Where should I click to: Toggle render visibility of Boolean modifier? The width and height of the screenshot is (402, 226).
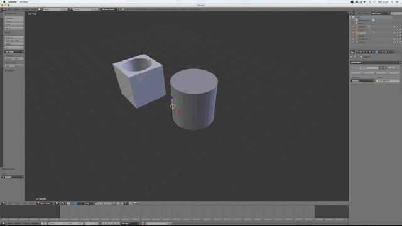tap(381, 68)
